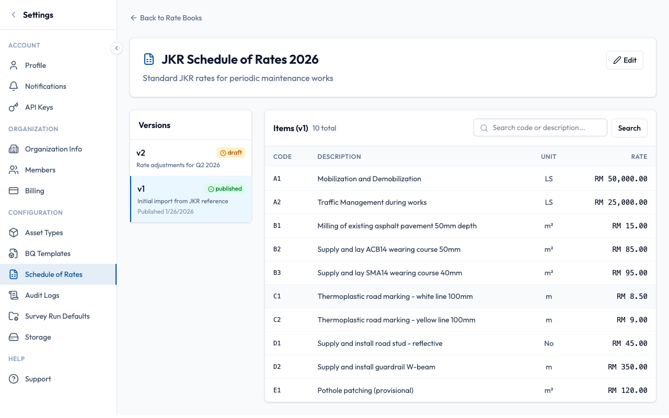
Task: Click the Notifications bell icon
Action: click(x=14, y=86)
